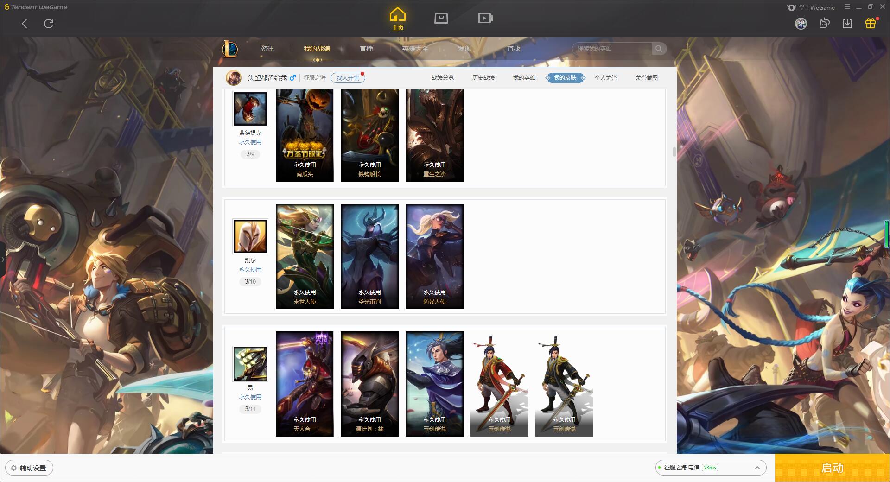
Task: Open the 主页 home icon
Action: [398, 19]
